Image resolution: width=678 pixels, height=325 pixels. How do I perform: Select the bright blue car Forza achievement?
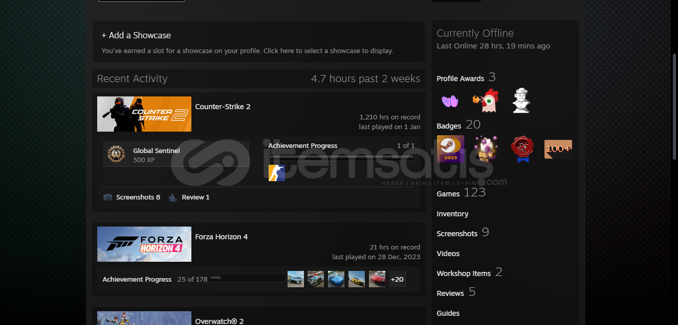pos(336,279)
